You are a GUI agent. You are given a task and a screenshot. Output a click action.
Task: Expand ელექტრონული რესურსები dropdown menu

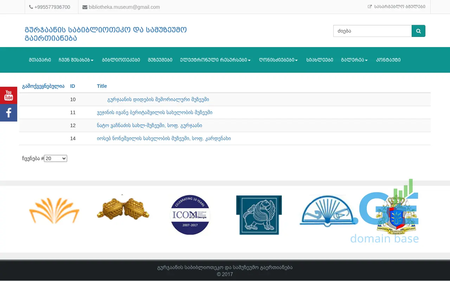click(x=215, y=60)
